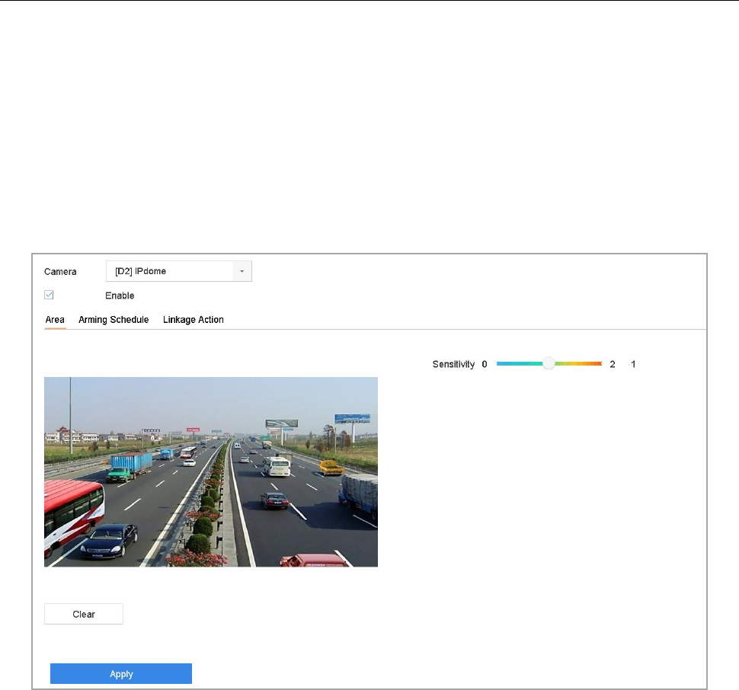Screen dimensions: 739x690
Task: Click the Camera label text
Action: click(x=60, y=272)
